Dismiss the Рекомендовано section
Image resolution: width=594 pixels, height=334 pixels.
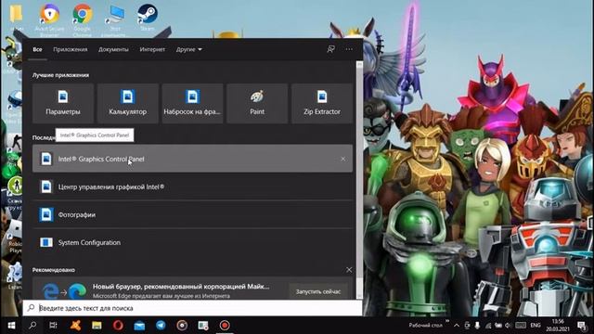click(349, 270)
